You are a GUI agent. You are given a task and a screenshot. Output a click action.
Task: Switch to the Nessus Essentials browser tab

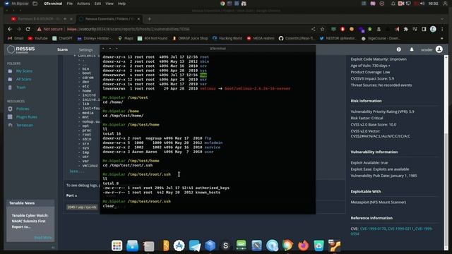[109, 19]
